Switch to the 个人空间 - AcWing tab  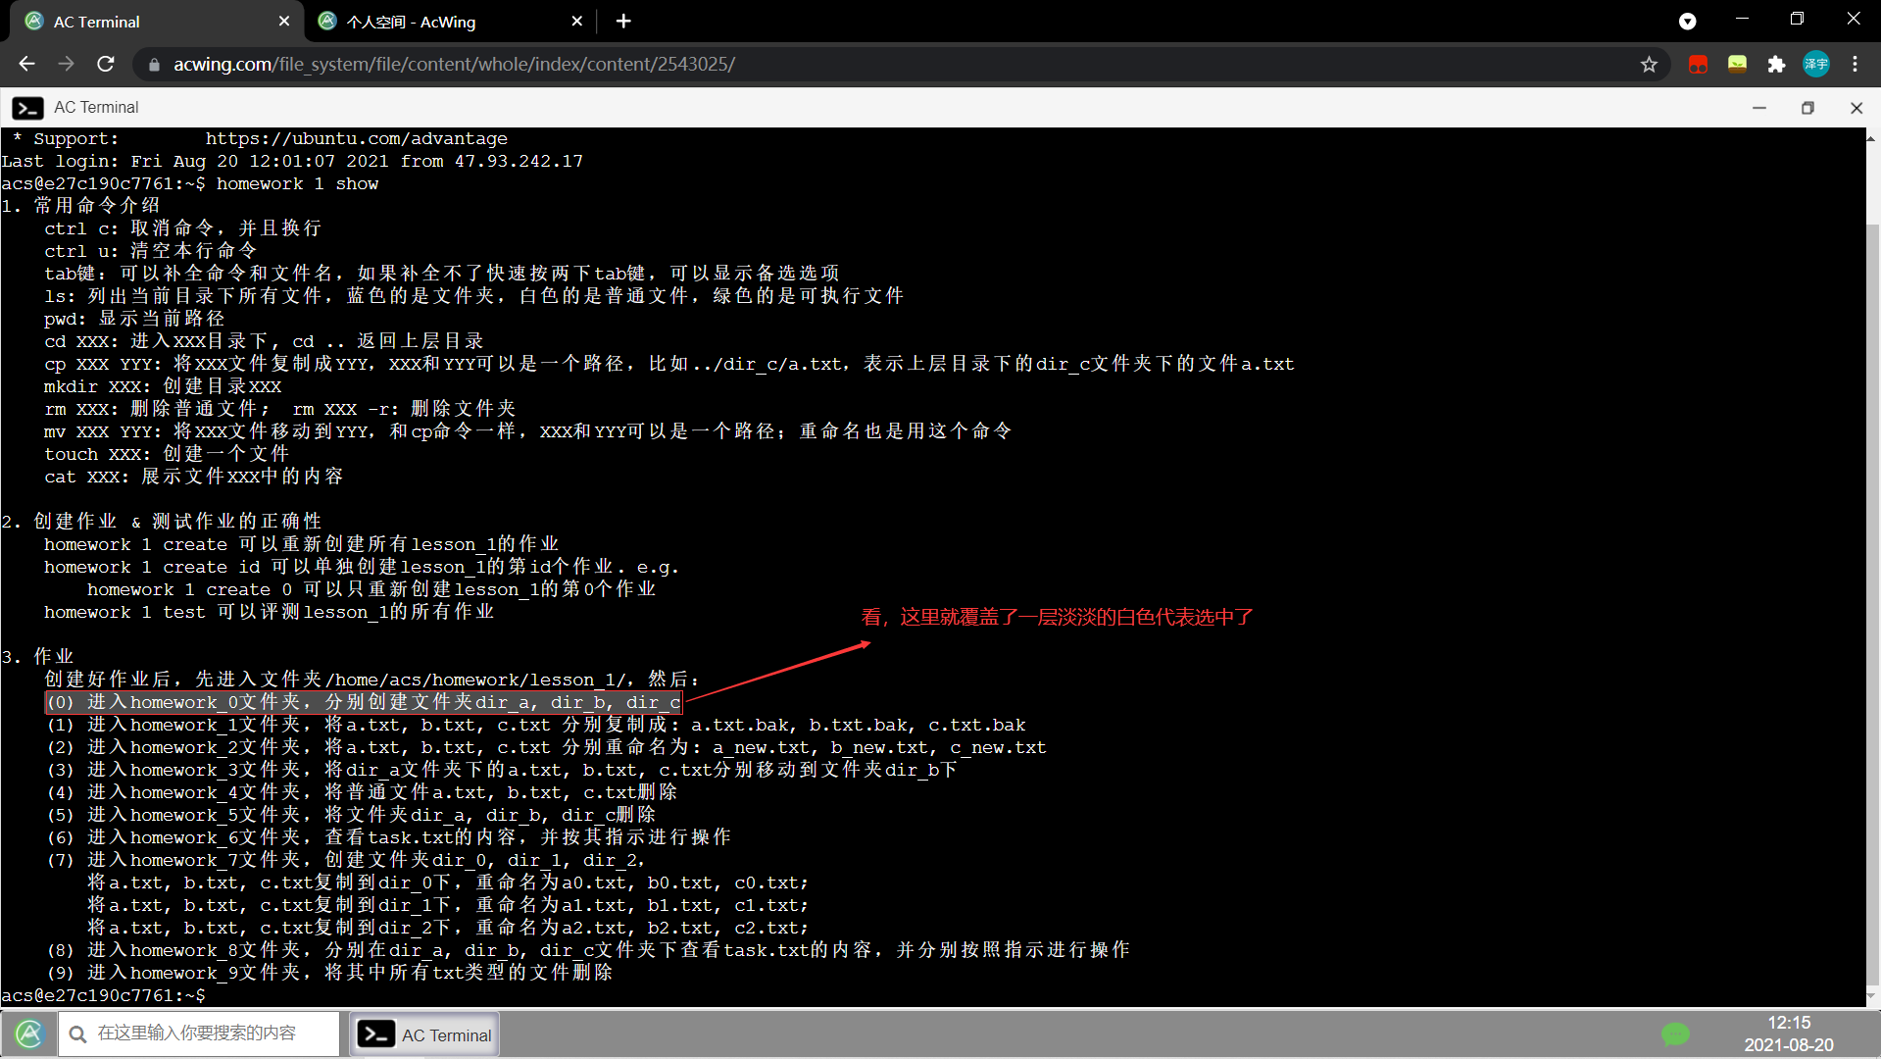pyautogui.click(x=451, y=21)
